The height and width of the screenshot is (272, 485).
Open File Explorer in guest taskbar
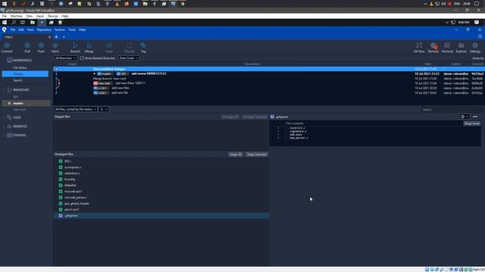point(33,22)
